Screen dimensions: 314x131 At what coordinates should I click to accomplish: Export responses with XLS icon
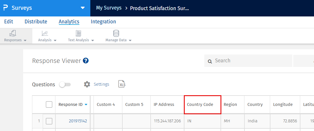(122, 84)
